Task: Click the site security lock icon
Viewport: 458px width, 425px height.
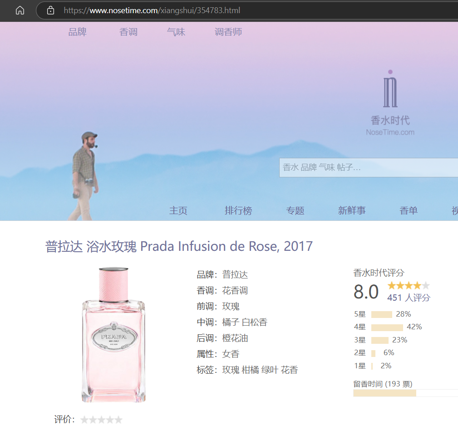Action: pos(50,10)
